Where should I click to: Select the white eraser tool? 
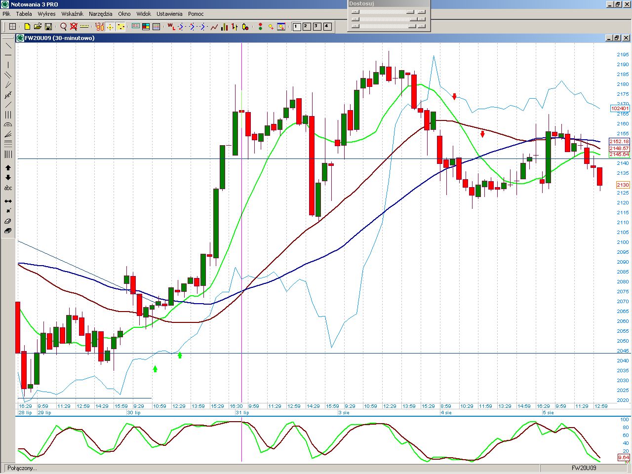8,221
